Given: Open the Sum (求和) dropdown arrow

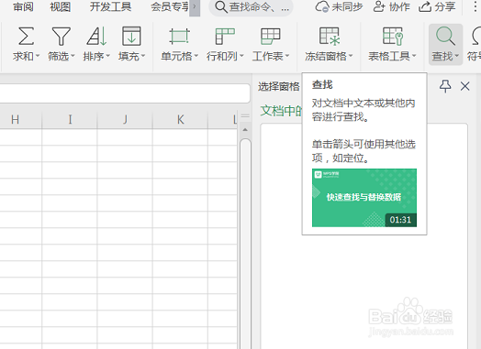Looking at the screenshot, I should (x=38, y=56).
